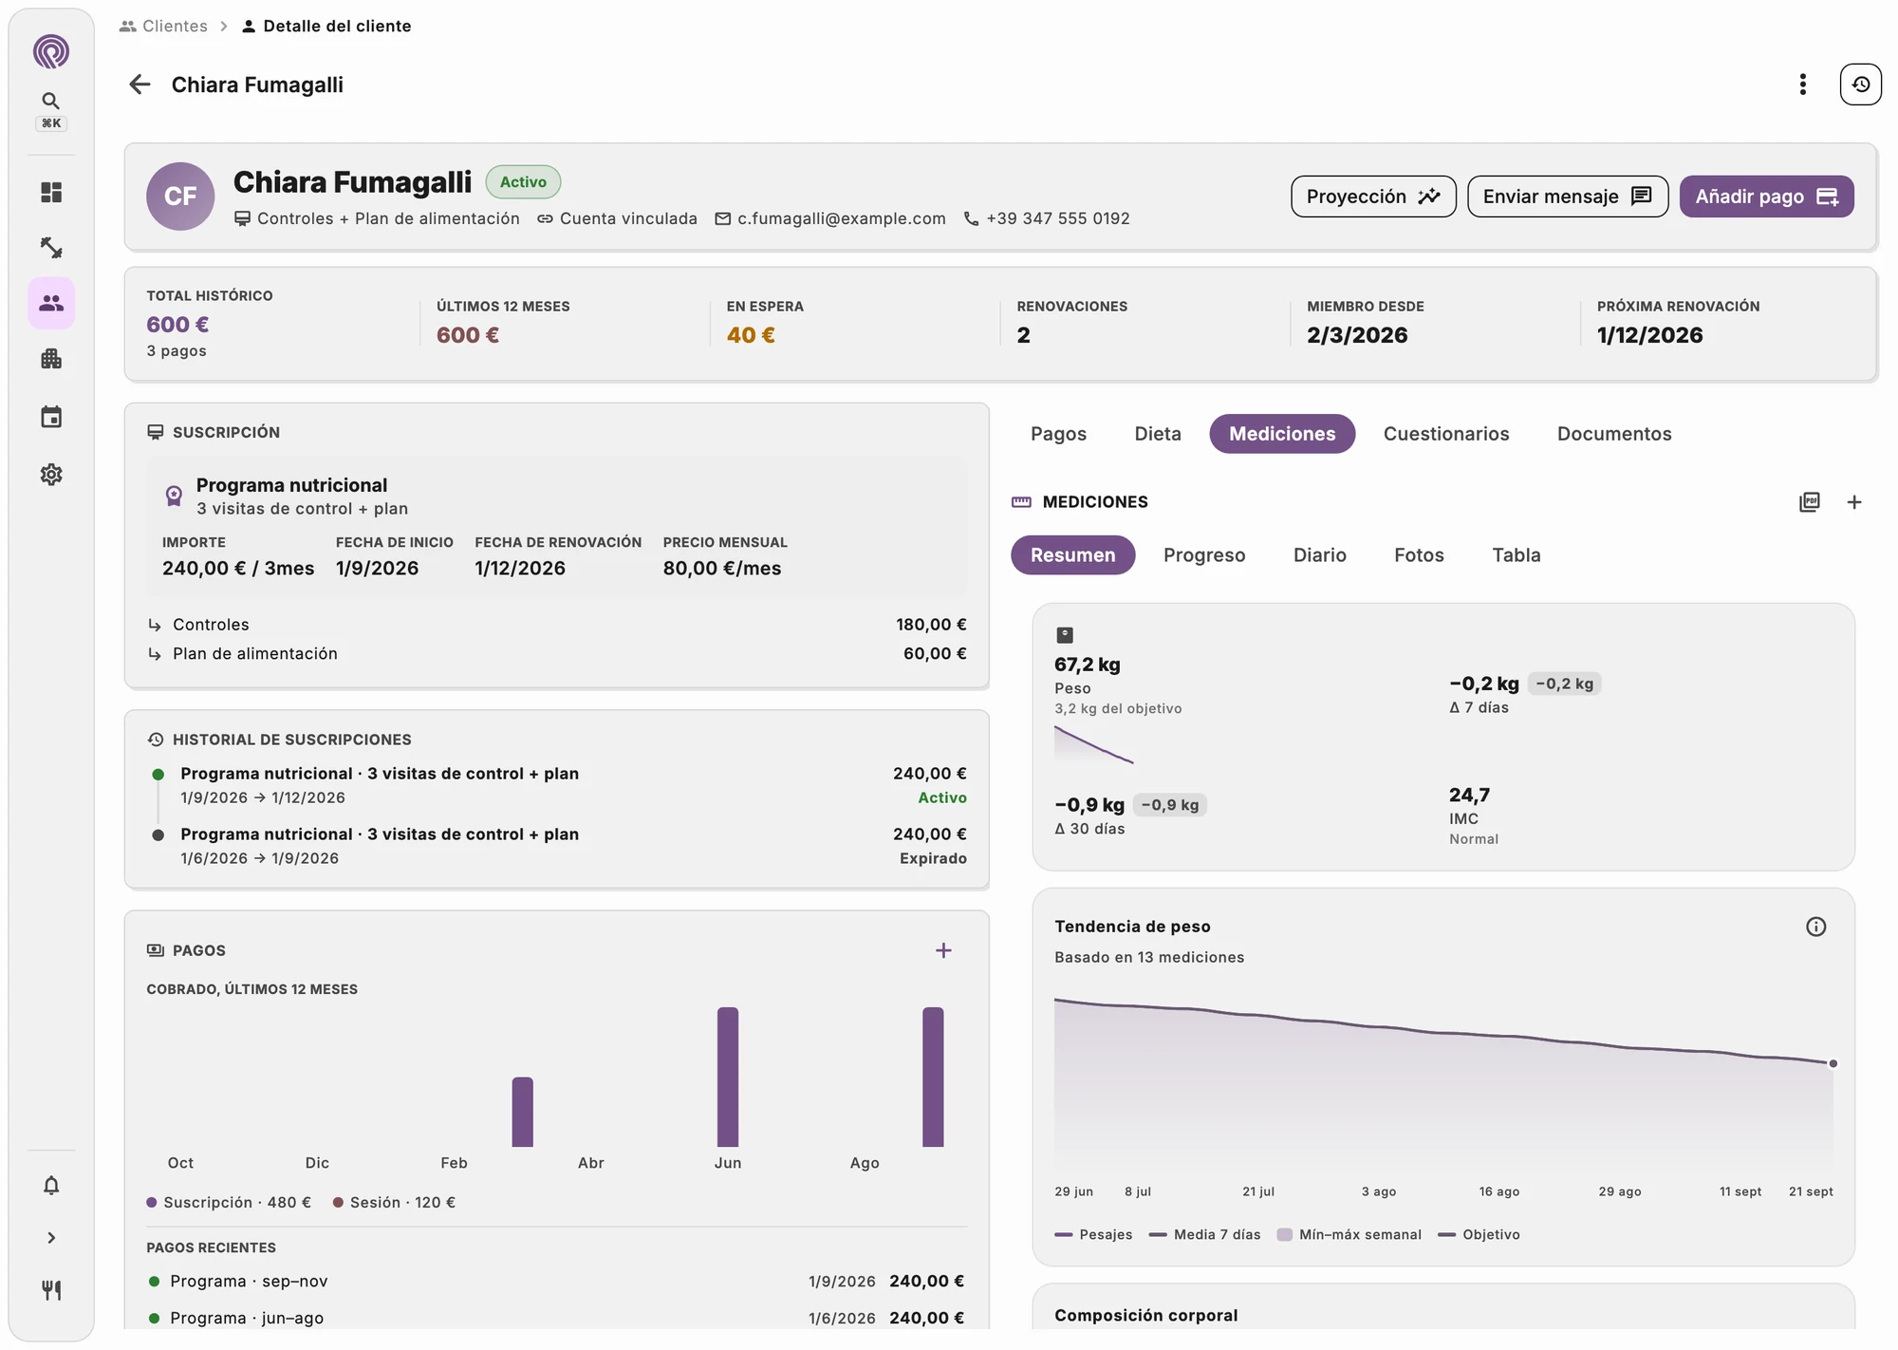This screenshot has width=1898, height=1350.
Task: Export measurements with the PDF icon
Action: [x=1810, y=502]
